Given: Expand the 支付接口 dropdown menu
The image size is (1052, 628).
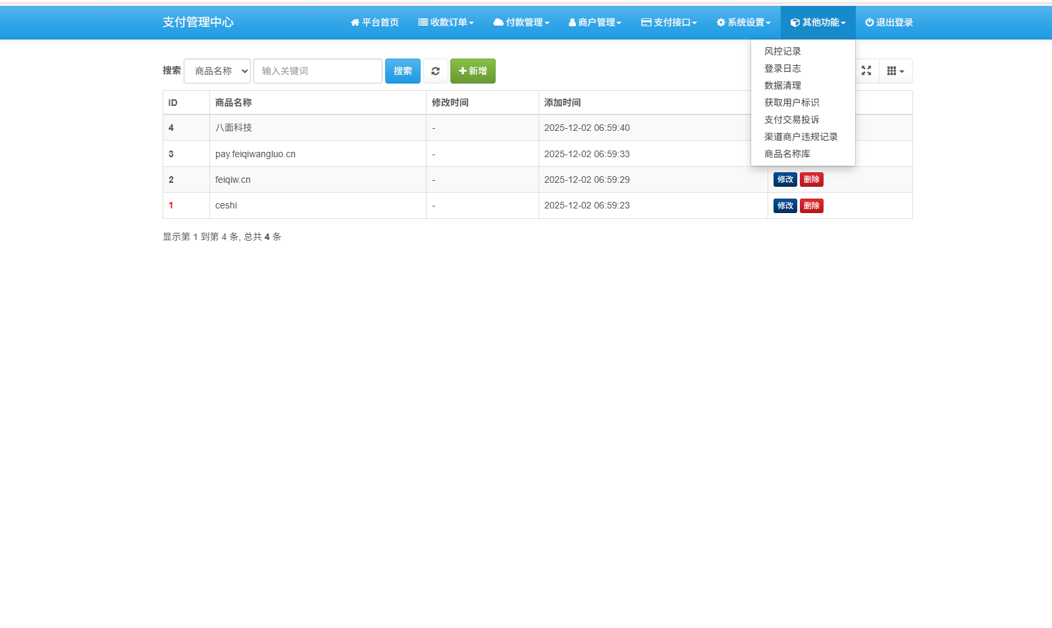Looking at the screenshot, I should [669, 22].
